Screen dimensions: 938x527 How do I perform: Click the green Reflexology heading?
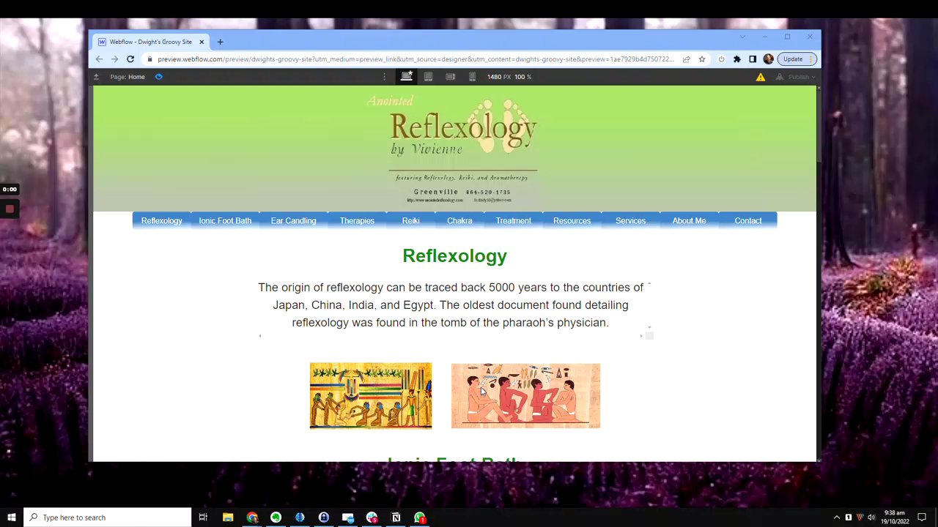pyautogui.click(x=454, y=255)
